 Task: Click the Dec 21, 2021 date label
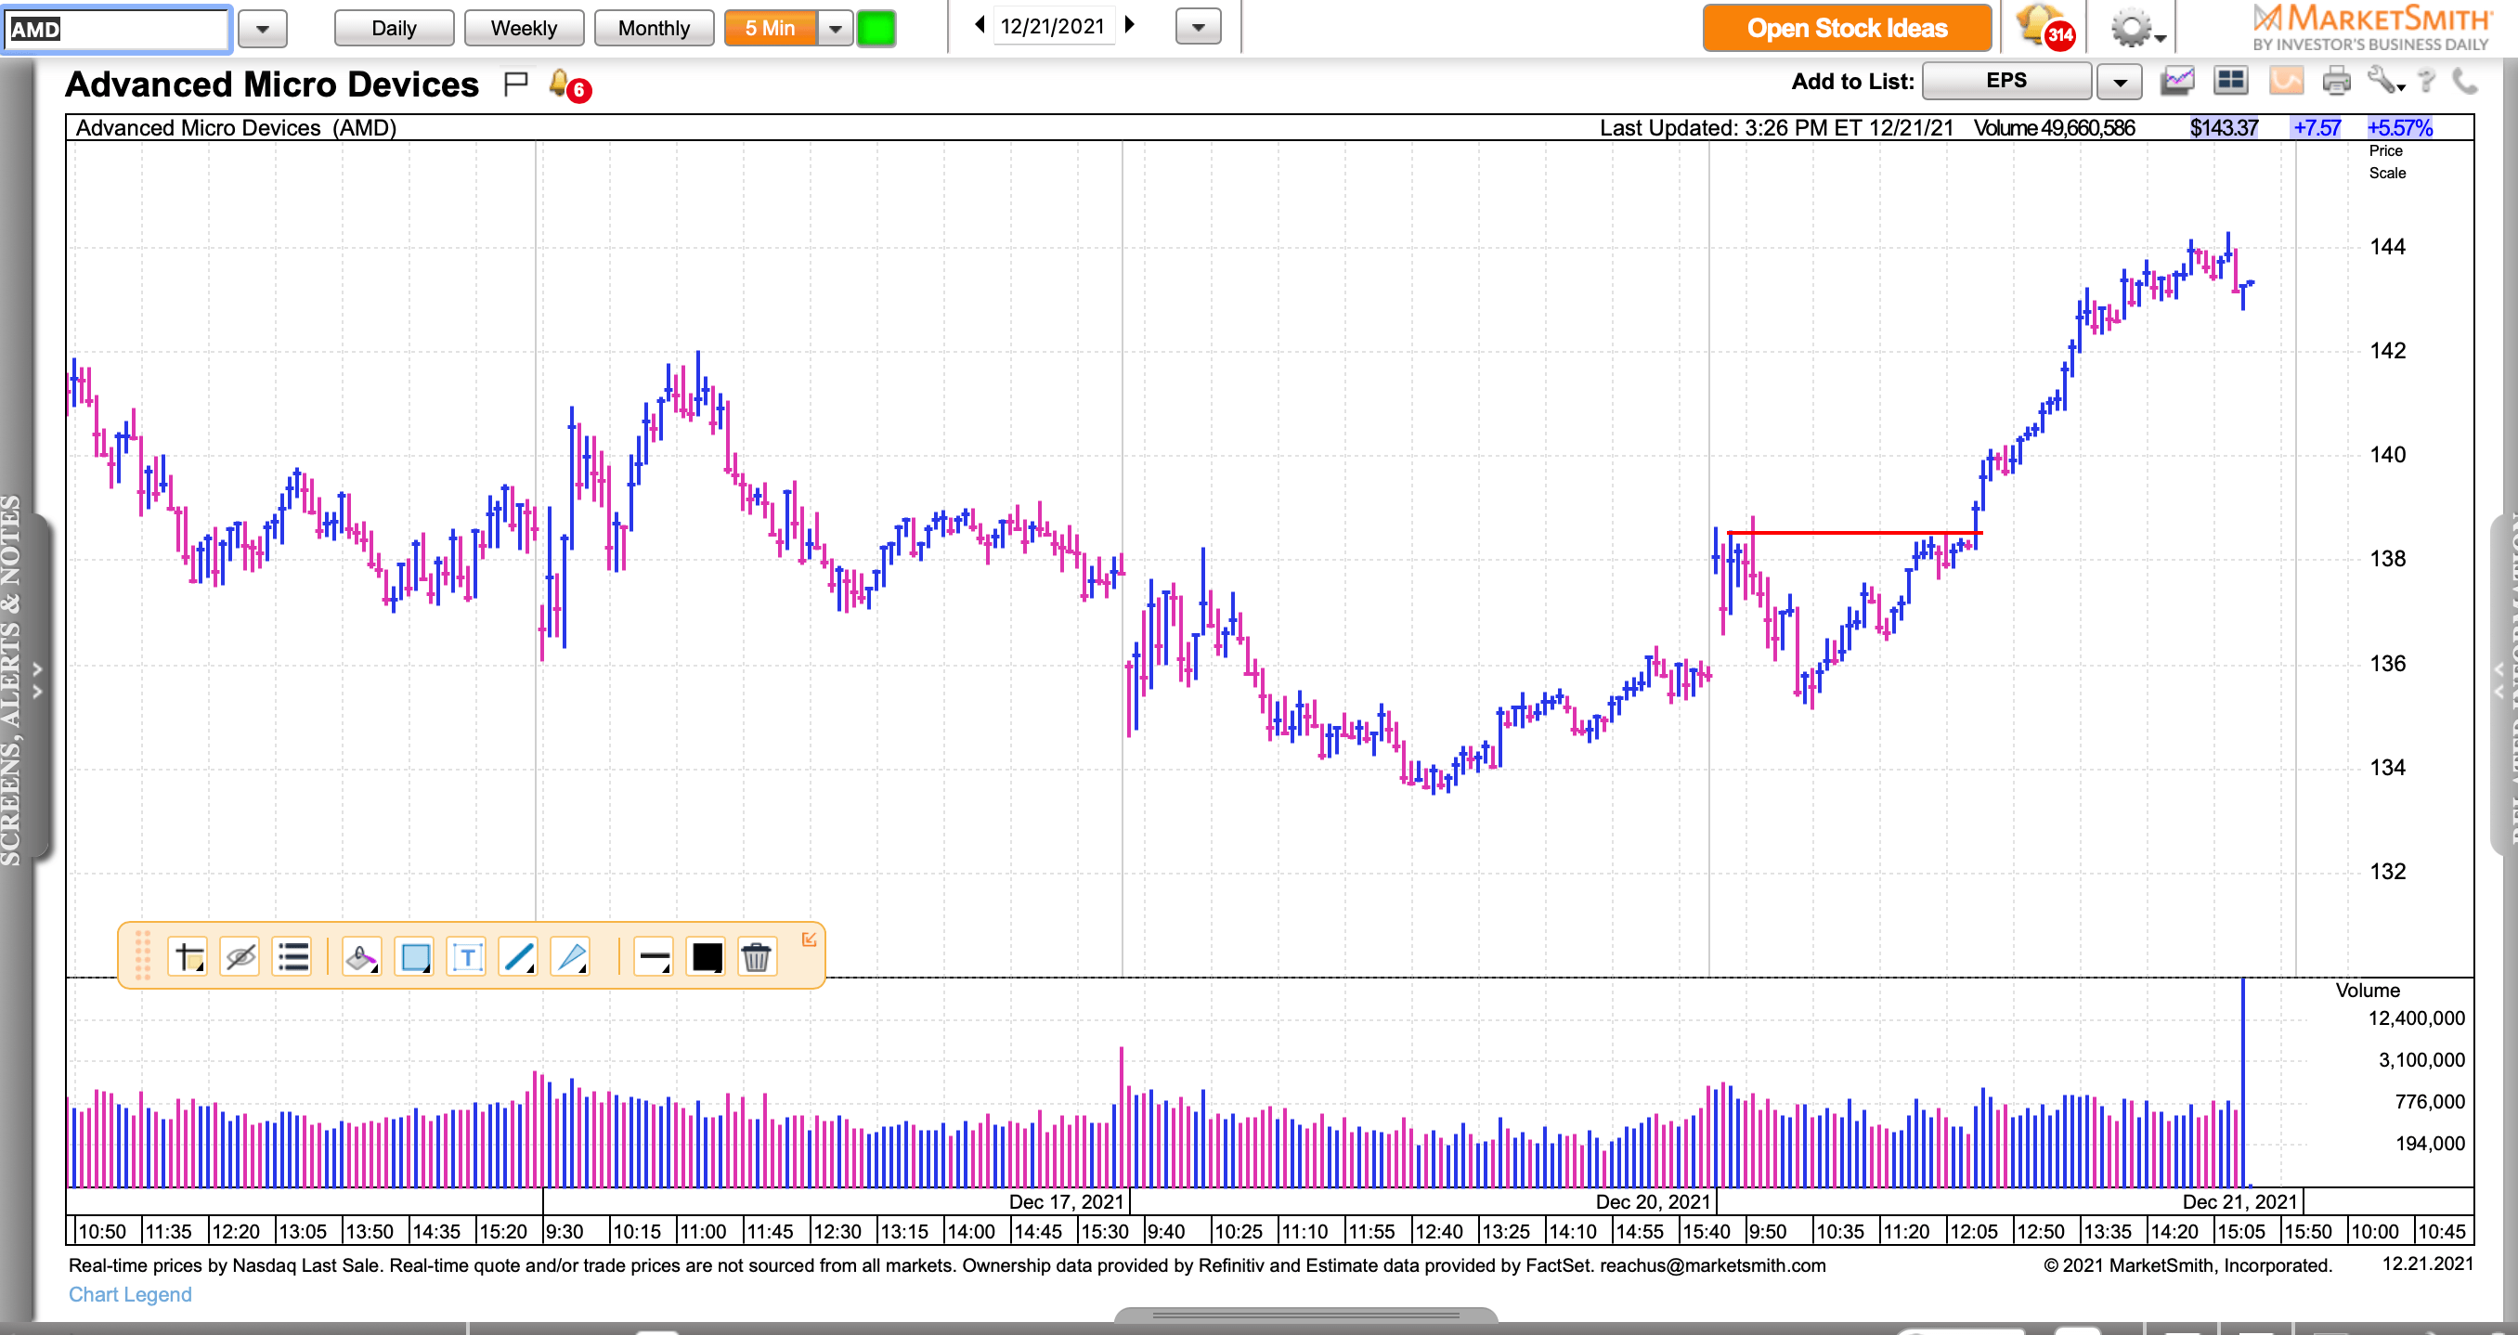click(x=2239, y=1201)
